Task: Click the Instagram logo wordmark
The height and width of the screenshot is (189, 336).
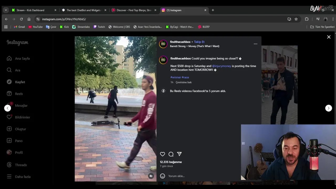Action: coord(17,43)
